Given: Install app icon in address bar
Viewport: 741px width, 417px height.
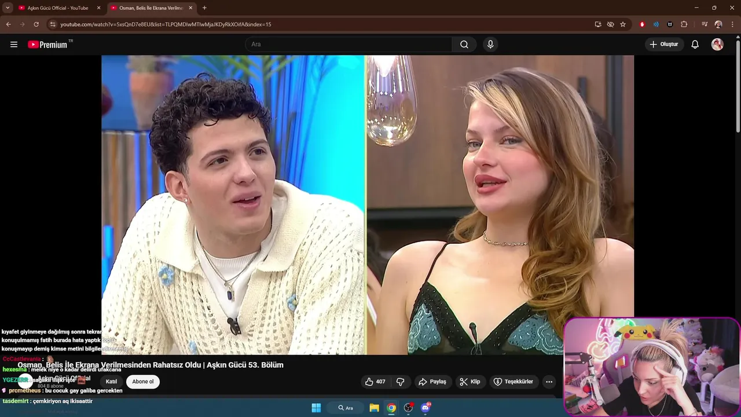Looking at the screenshot, I should click(598, 24).
